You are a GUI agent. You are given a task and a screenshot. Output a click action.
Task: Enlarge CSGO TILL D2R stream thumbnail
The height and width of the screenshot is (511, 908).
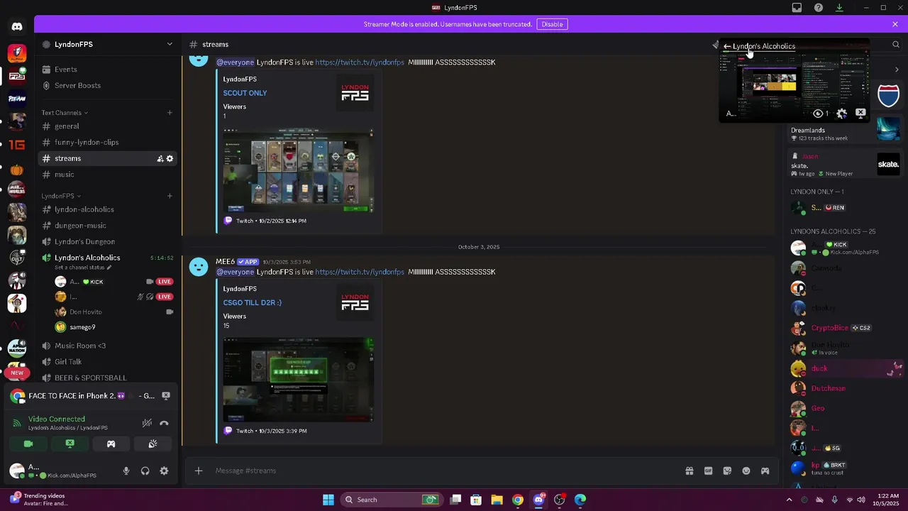click(298, 380)
